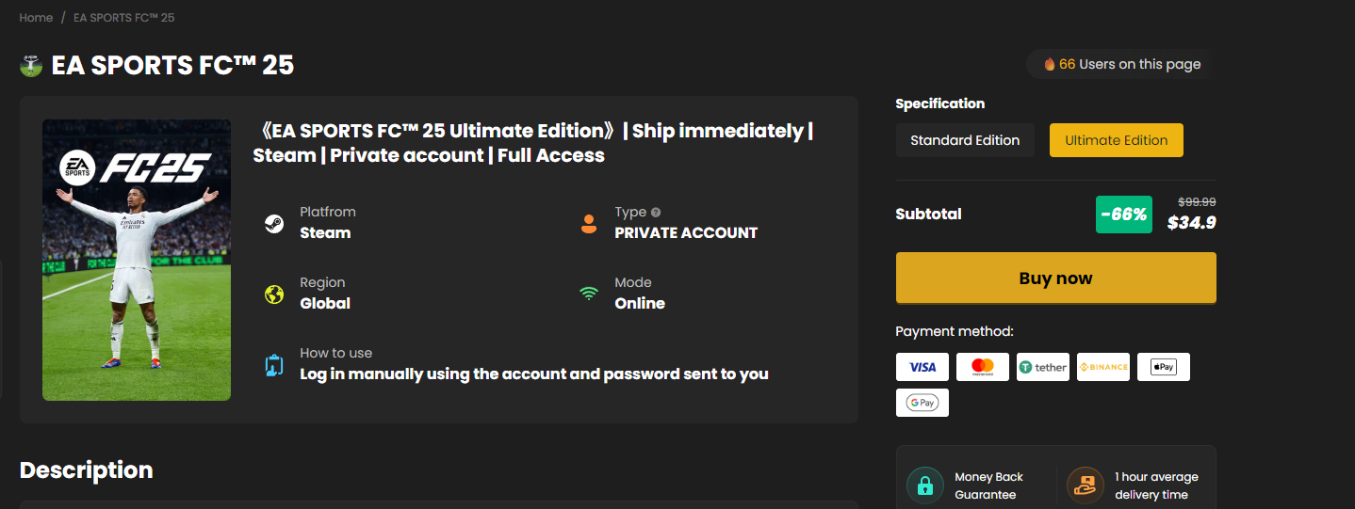1355x509 pixels.
Task: Select the Ultimate Edition option
Action: (1117, 140)
